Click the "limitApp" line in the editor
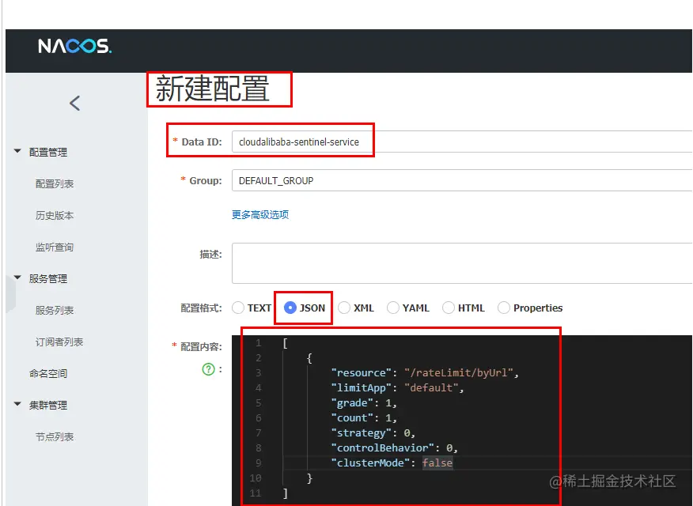The image size is (693, 506). pos(397,387)
